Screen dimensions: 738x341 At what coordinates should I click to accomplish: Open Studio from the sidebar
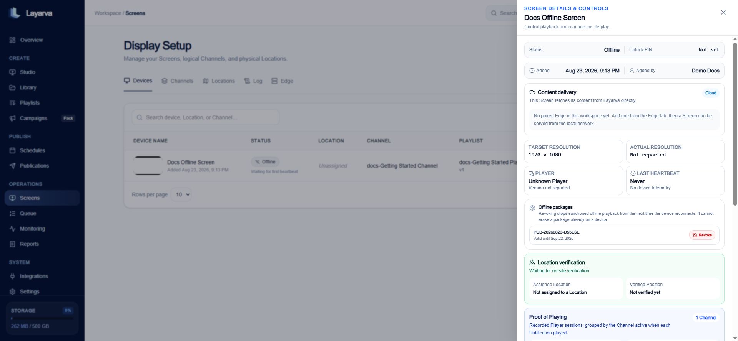click(x=27, y=72)
